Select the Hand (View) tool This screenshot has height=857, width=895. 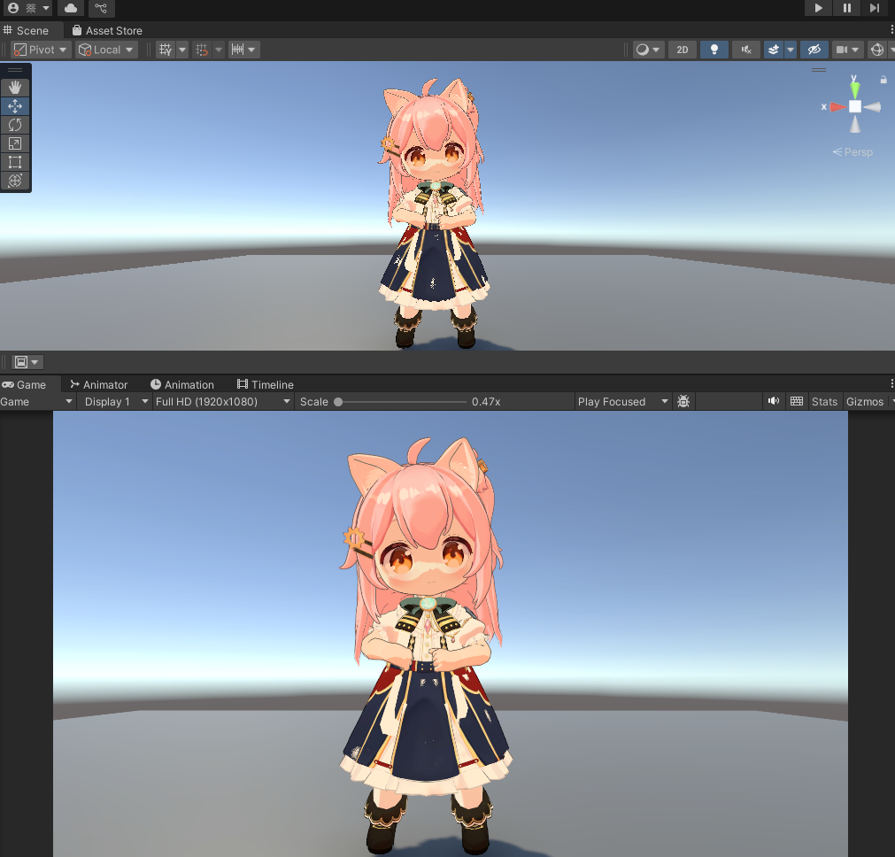click(15, 88)
